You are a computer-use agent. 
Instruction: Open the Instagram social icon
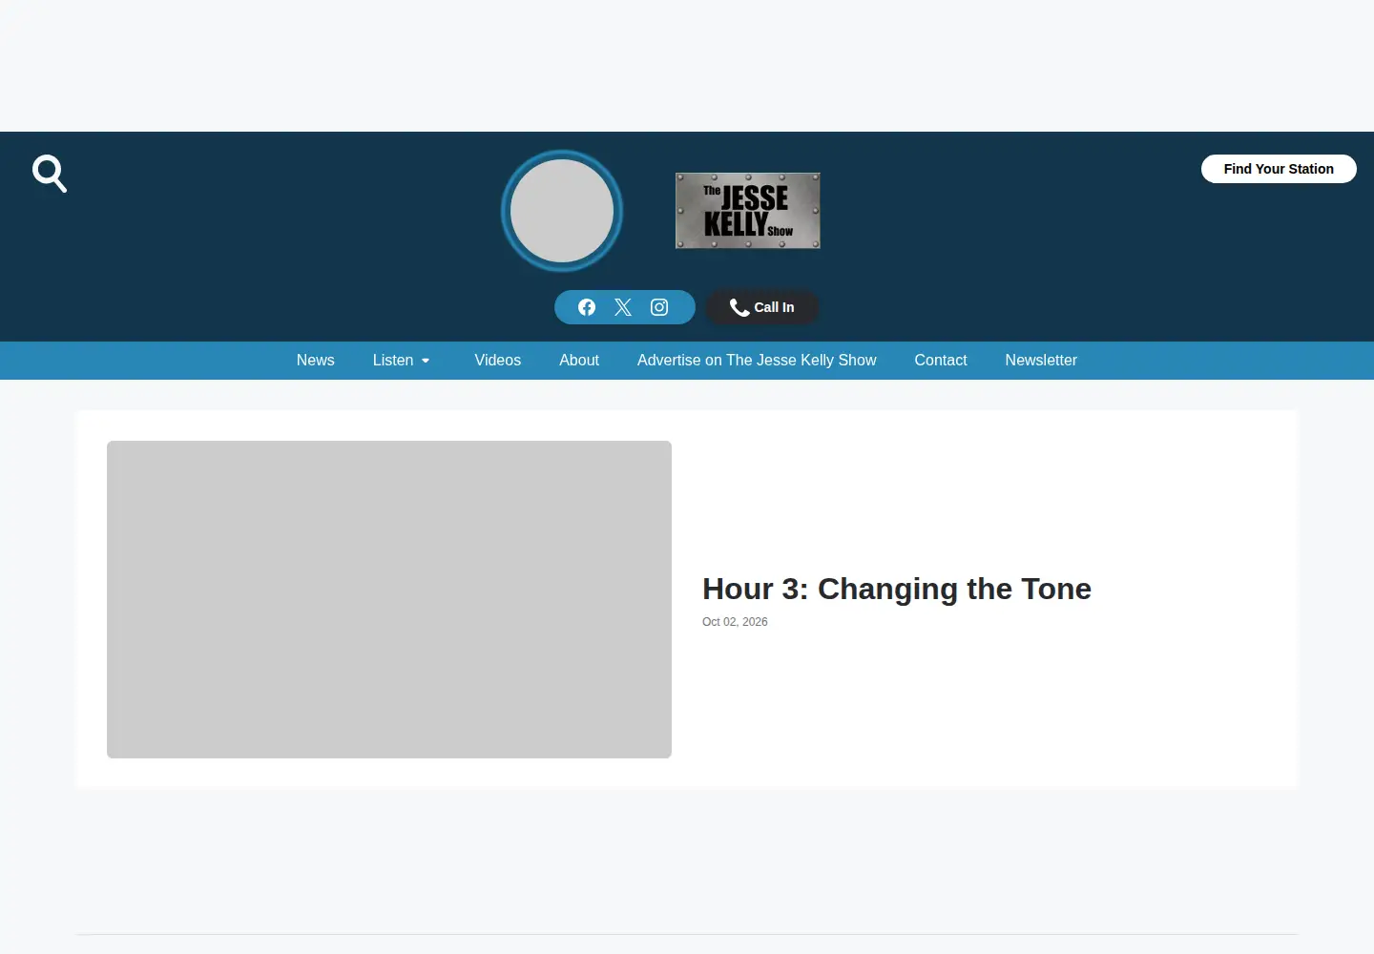659,307
